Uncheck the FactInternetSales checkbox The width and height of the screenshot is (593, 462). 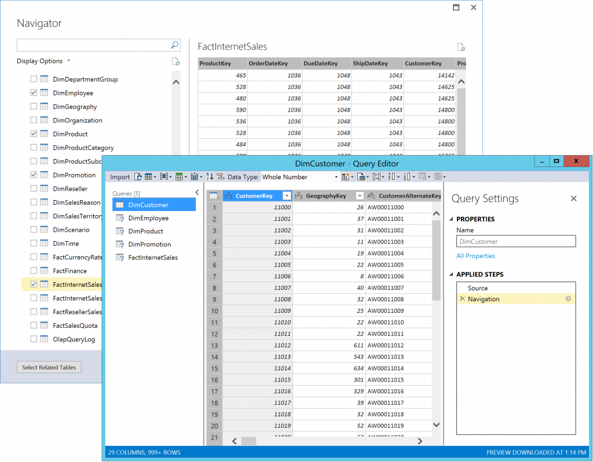34,284
